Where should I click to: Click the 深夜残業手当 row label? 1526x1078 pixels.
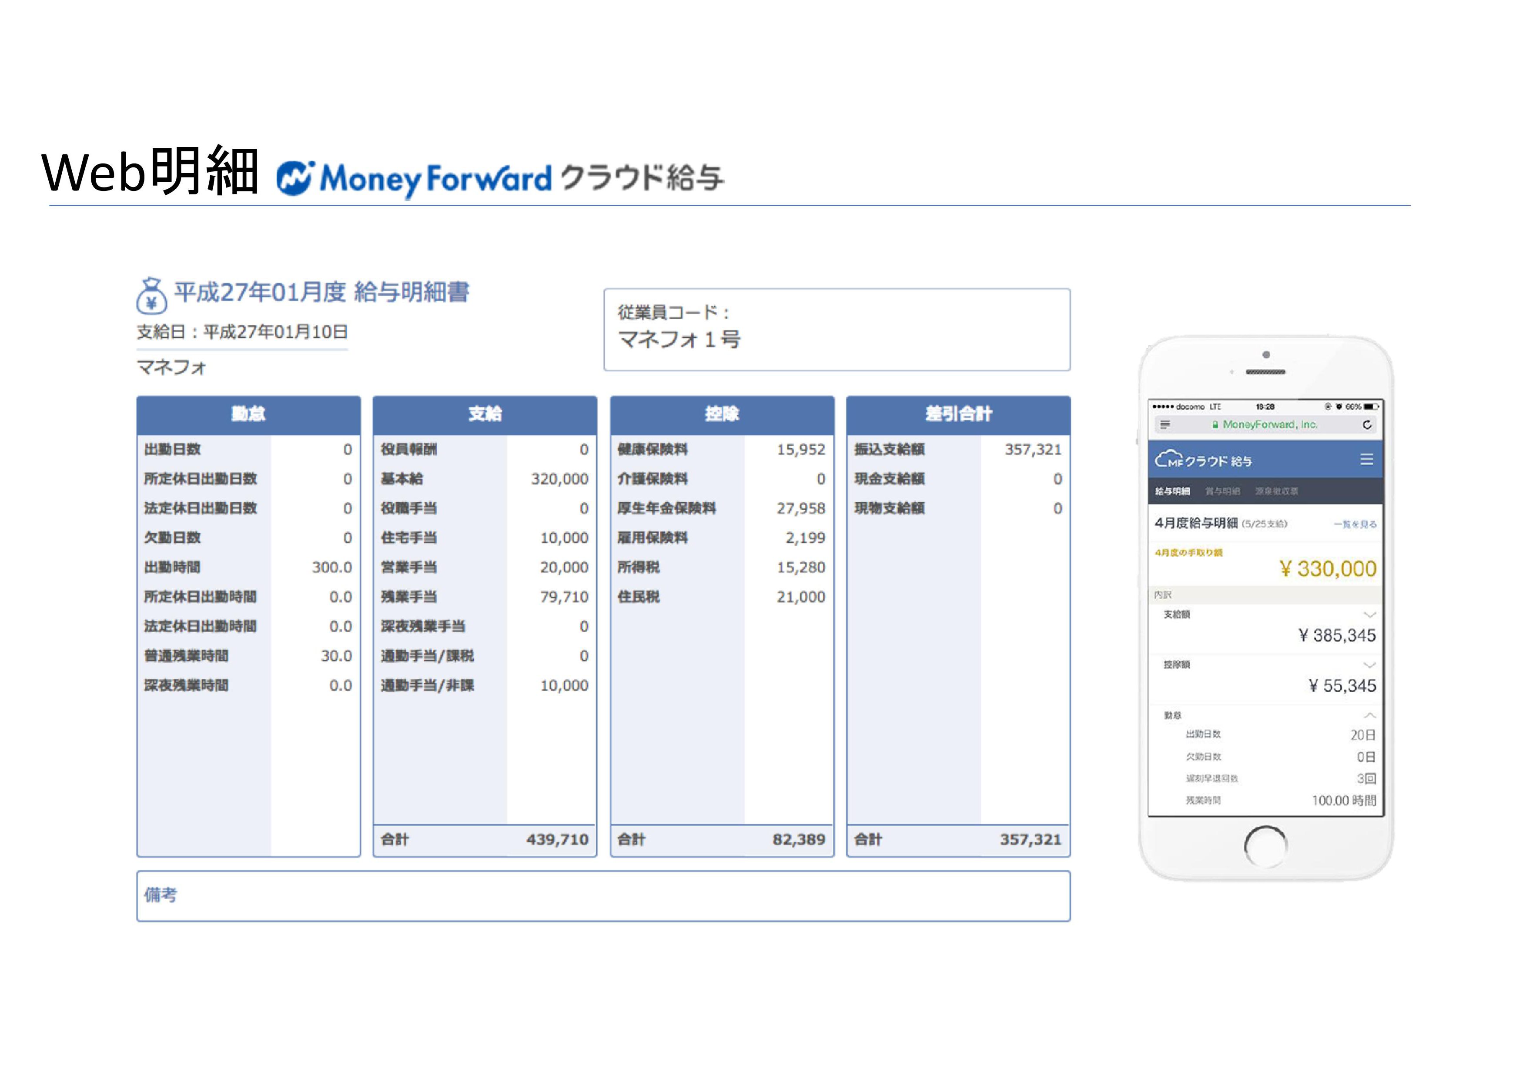[423, 626]
